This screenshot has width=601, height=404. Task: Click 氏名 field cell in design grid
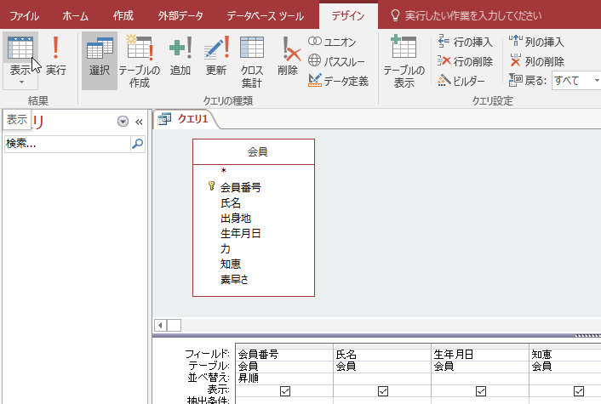[382, 354]
